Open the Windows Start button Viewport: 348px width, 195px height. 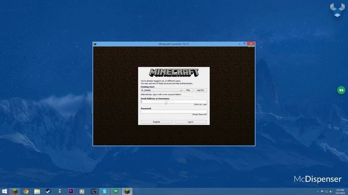4,191
